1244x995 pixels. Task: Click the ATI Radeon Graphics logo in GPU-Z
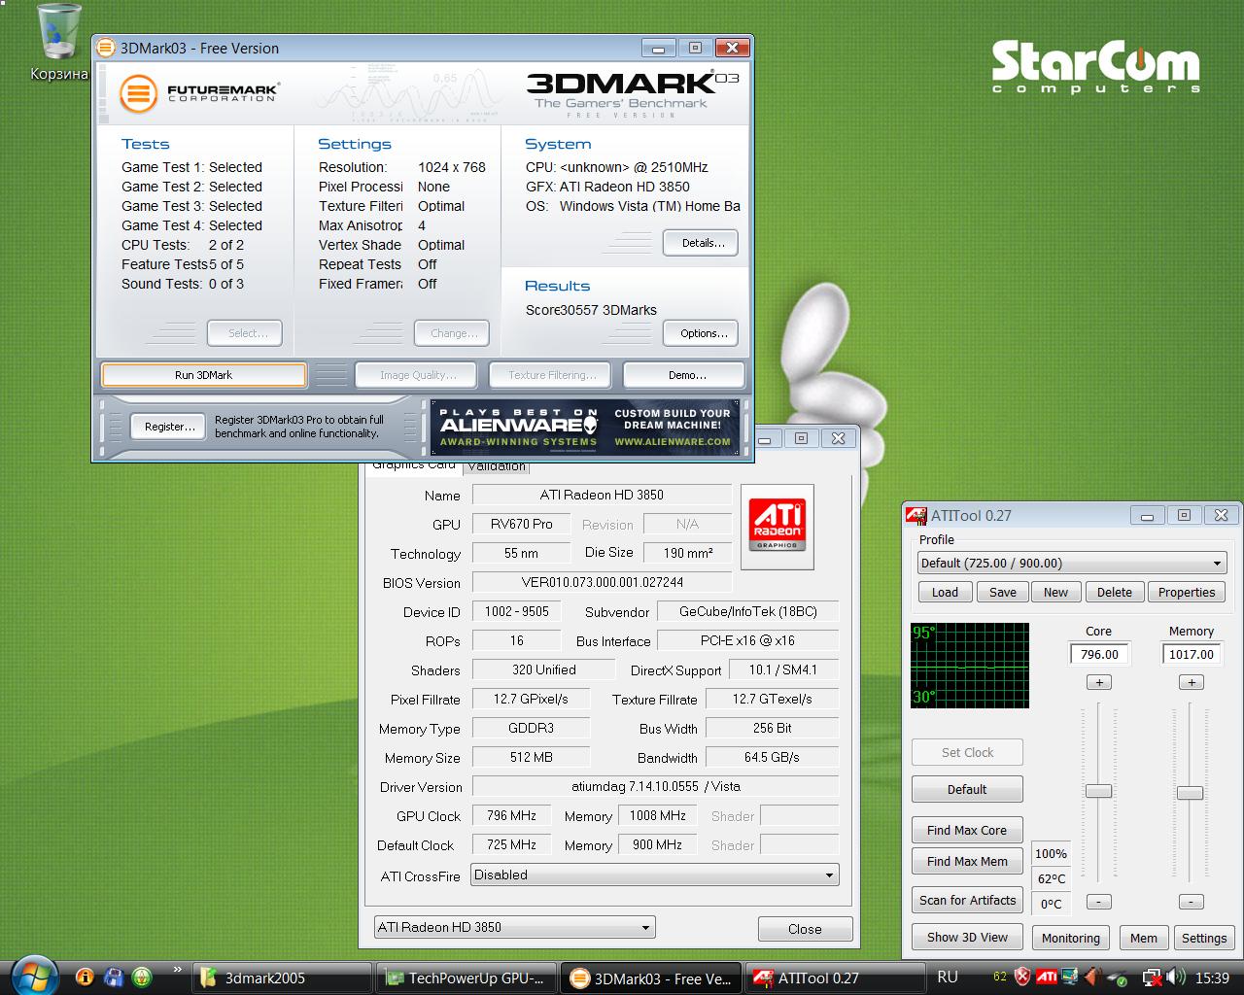click(x=777, y=526)
